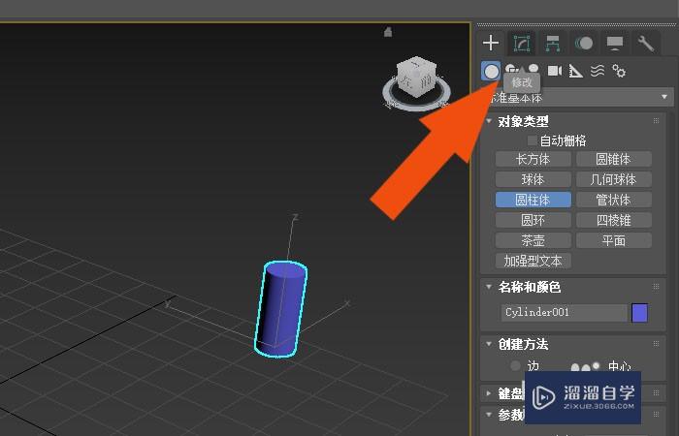Switch to the Modify panel tab
Screen dimensions: 679x436
tap(522, 44)
